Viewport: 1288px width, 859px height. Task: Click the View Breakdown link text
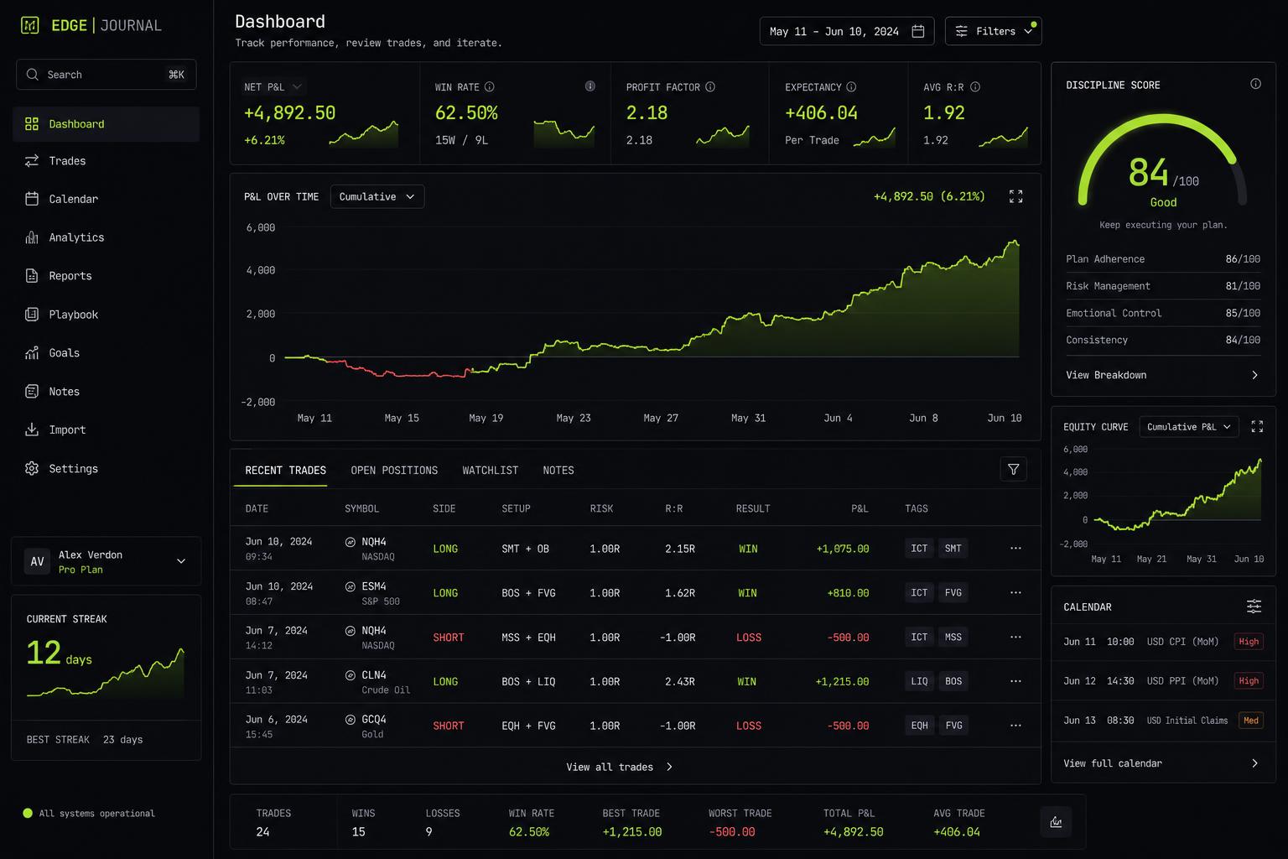tap(1106, 375)
